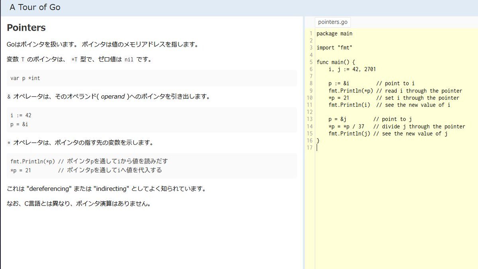Click code line 'import "fmt"'
478x269 pixels.
pyautogui.click(x=335, y=48)
